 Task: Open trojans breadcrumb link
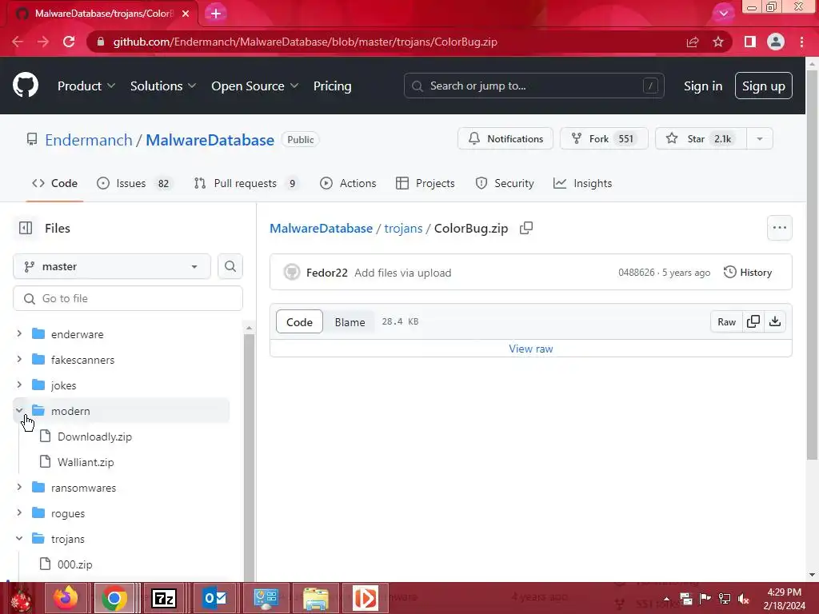point(403,228)
